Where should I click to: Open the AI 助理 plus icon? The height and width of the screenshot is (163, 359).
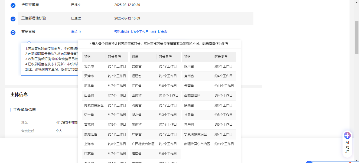click(347, 135)
